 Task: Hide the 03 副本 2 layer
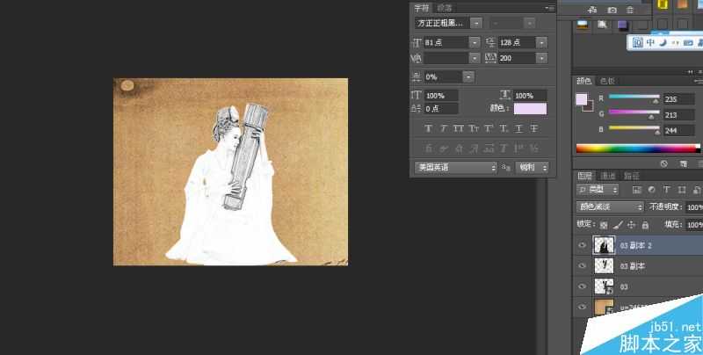(x=582, y=245)
